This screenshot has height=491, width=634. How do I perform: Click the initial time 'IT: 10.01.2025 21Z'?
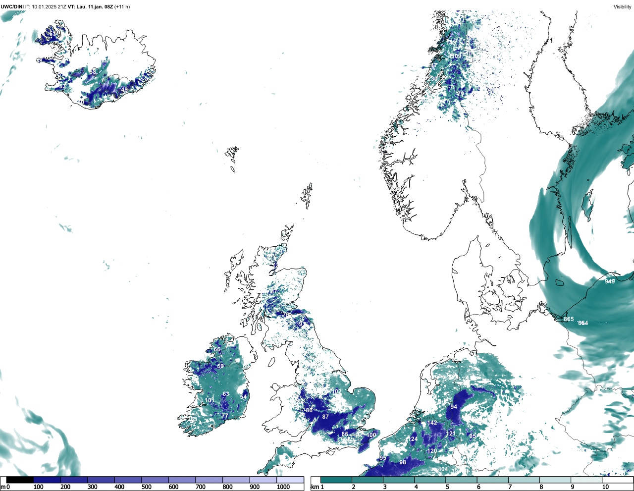click(47, 7)
